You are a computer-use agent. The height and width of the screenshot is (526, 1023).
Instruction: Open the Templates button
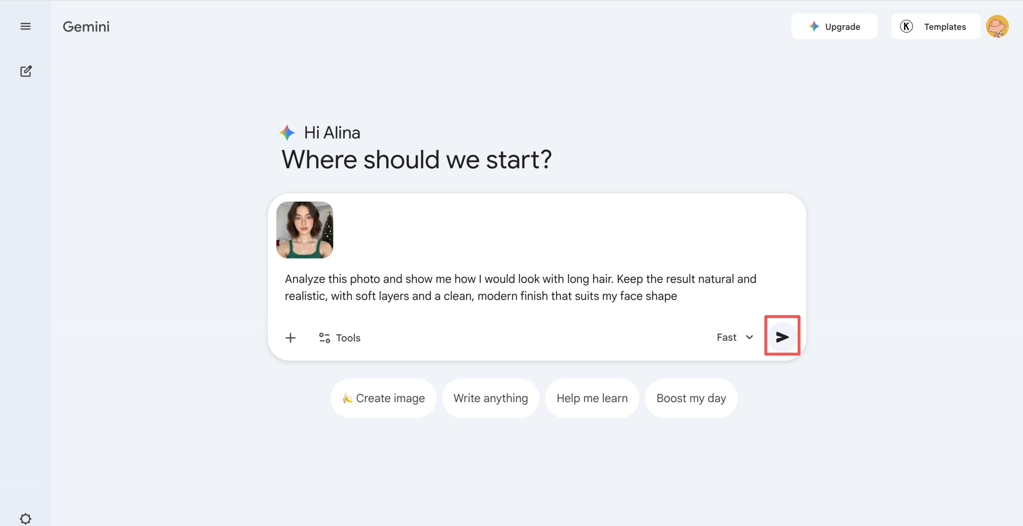pyautogui.click(x=935, y=26)
